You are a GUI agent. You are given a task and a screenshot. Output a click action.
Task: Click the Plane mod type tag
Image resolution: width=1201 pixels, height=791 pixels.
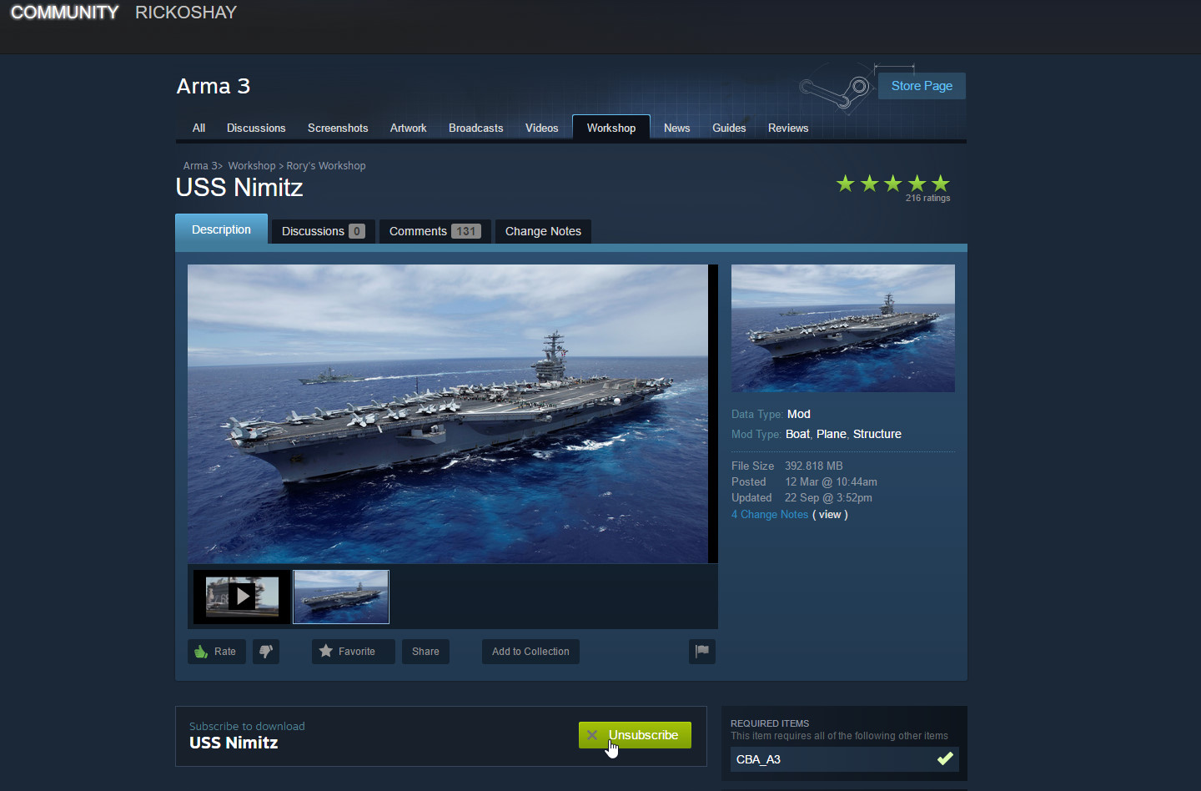(x=832, y=434)
